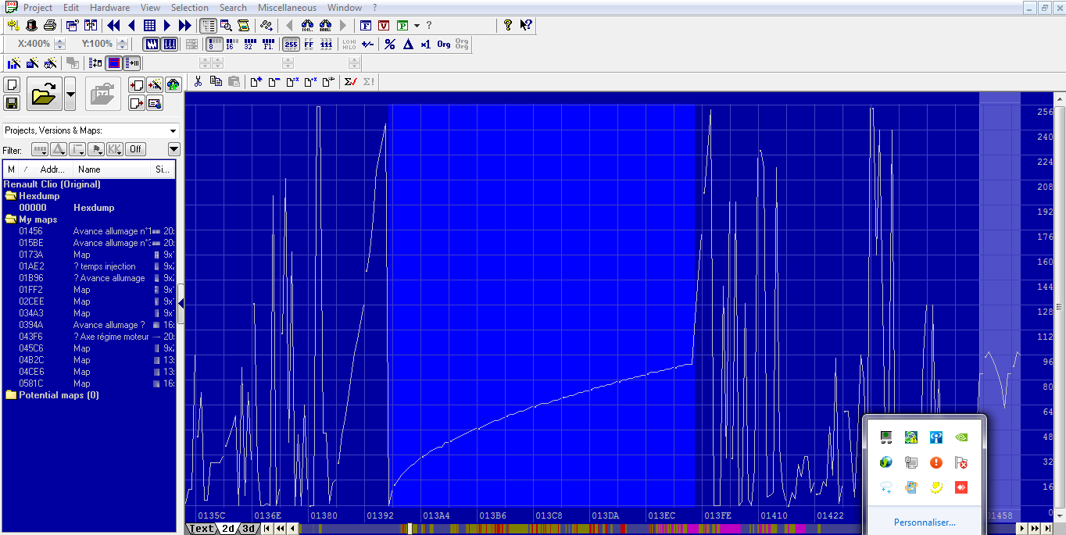
Task: Click the delta absolute difference icon
Action: (x=408, y=44)
